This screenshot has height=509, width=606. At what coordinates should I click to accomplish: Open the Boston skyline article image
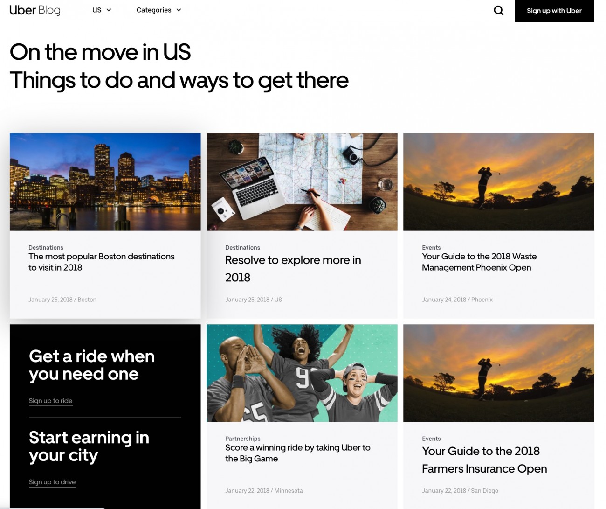coord(105,182)
